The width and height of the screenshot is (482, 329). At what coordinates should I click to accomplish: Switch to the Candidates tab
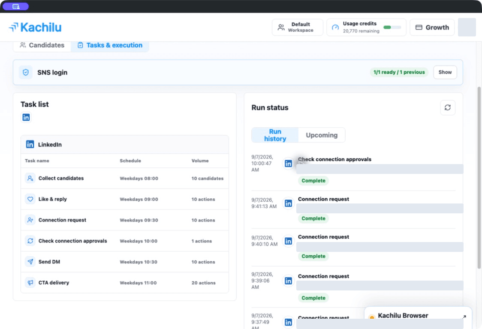[42, 45]
